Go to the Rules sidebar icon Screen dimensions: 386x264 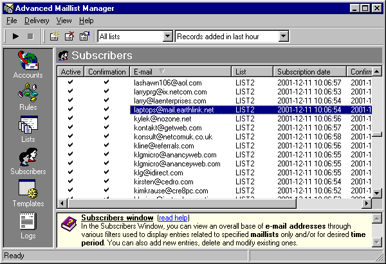point(28,96)
